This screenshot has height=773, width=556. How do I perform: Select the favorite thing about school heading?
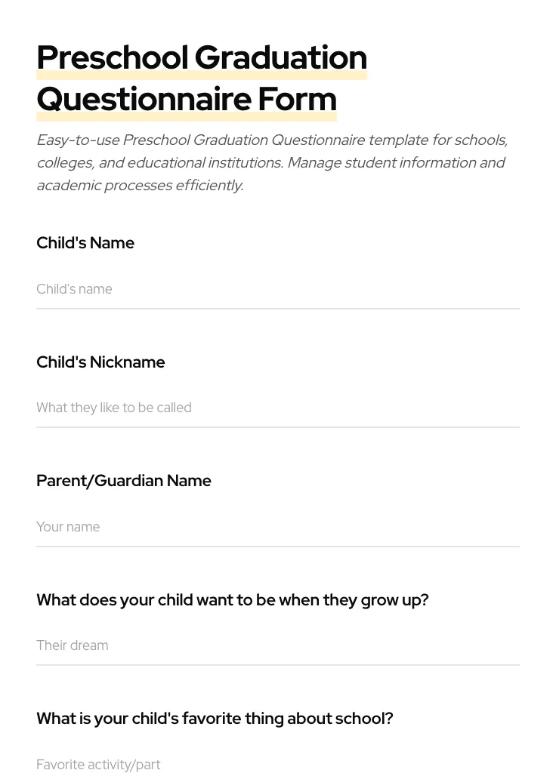click(x=215, y=718)
